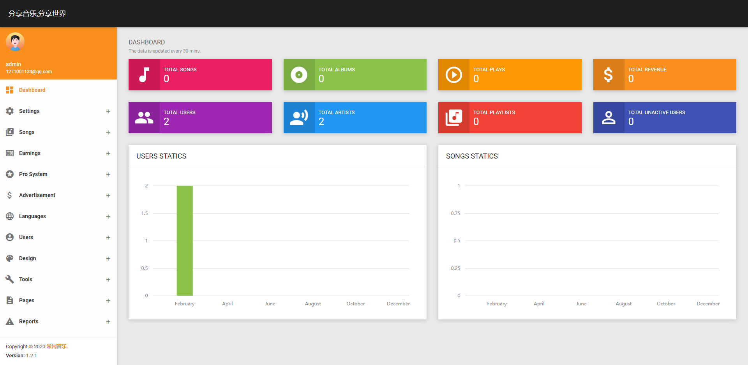Image resolution: width=748 pixels, height=365 pixels.
Task: Open the 常网音乐 copyright link
Action: click(56, 346)
